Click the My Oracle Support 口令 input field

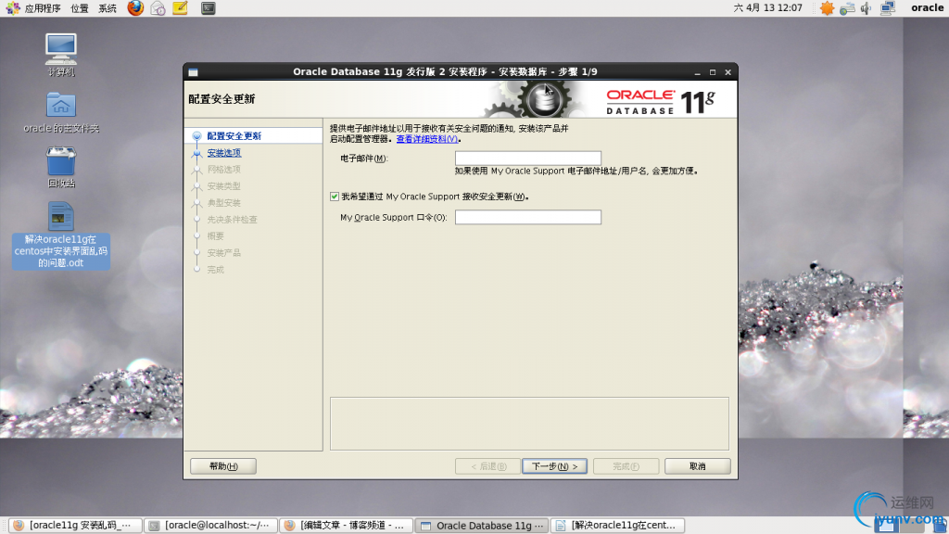coord(527,217)
